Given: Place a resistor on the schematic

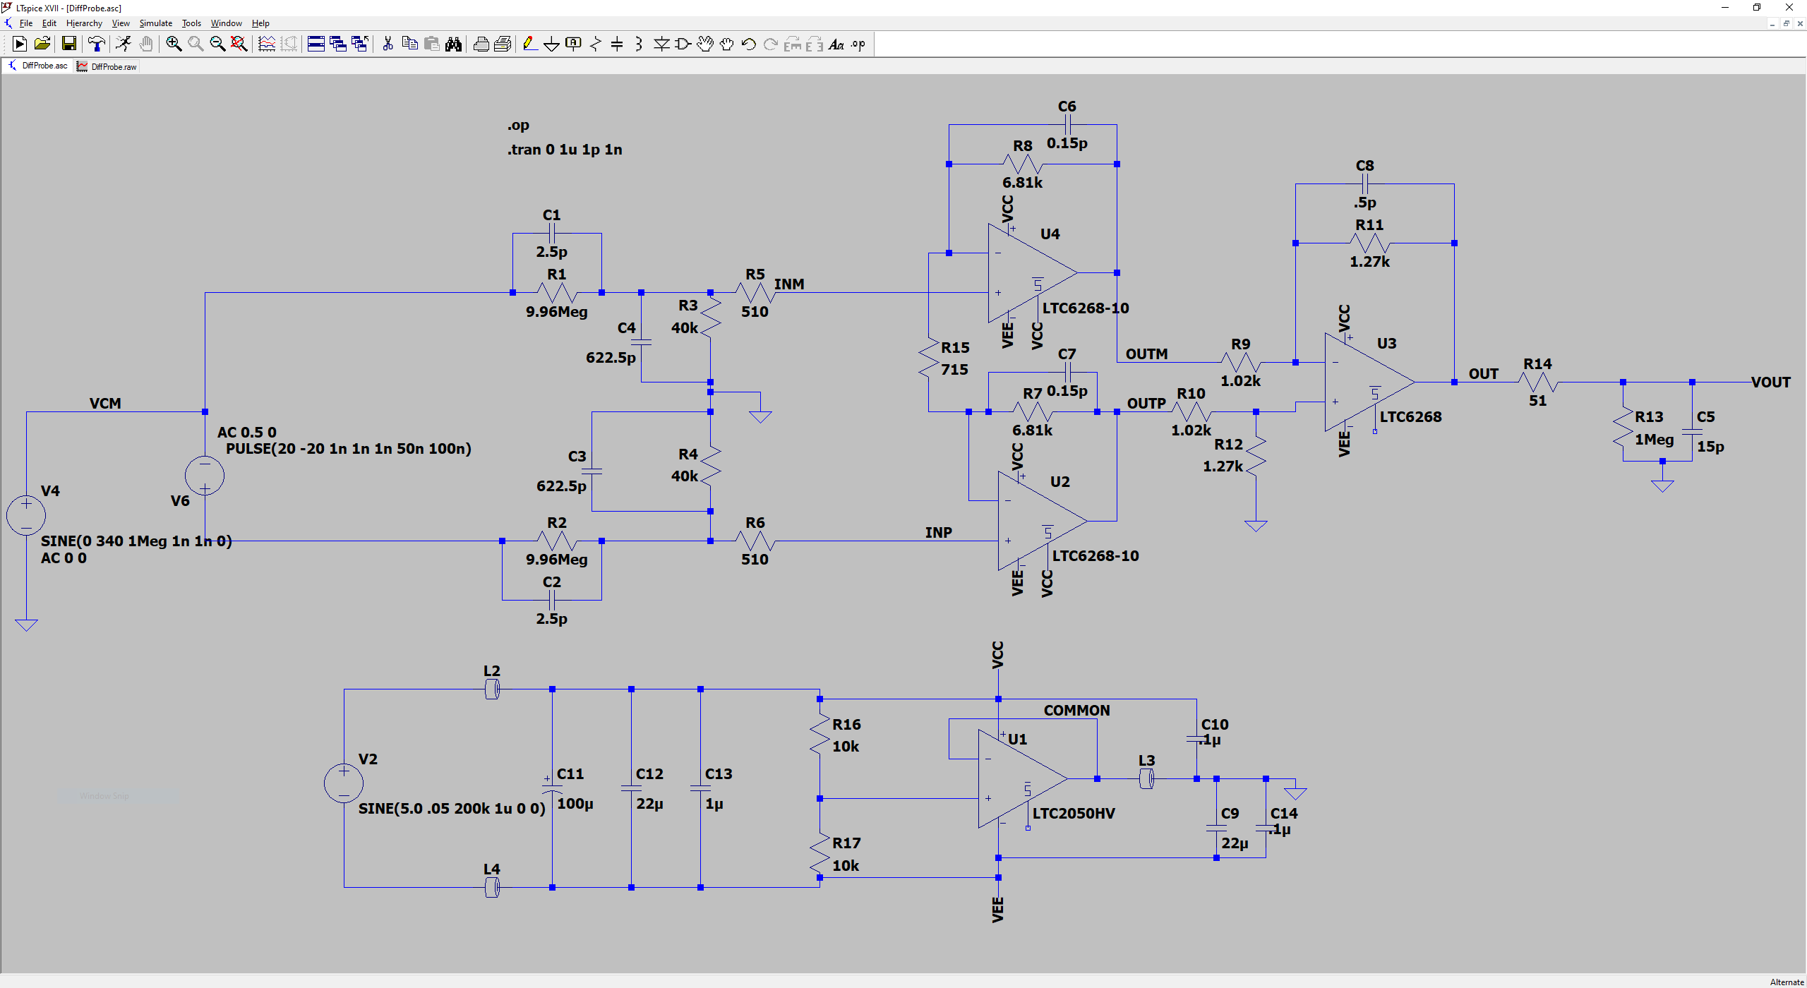Looking at the screenshot, I should [x=594, y=44].
